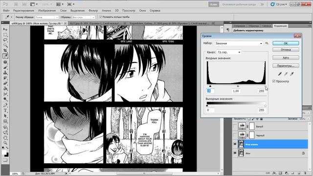Click OK in Levels dialog

[x=286, y=43]
